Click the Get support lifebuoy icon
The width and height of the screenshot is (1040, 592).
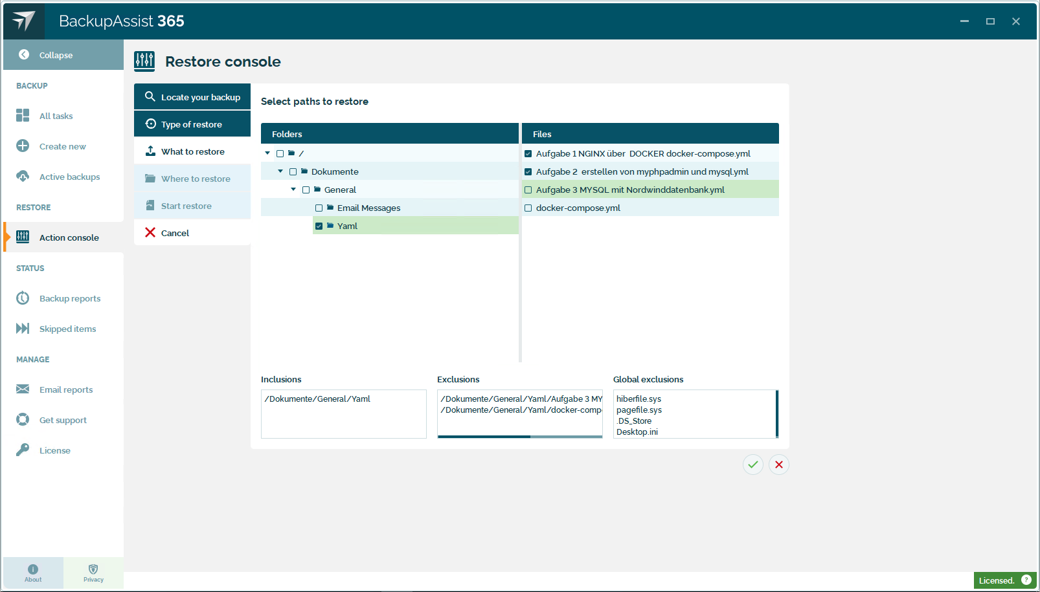23,419
